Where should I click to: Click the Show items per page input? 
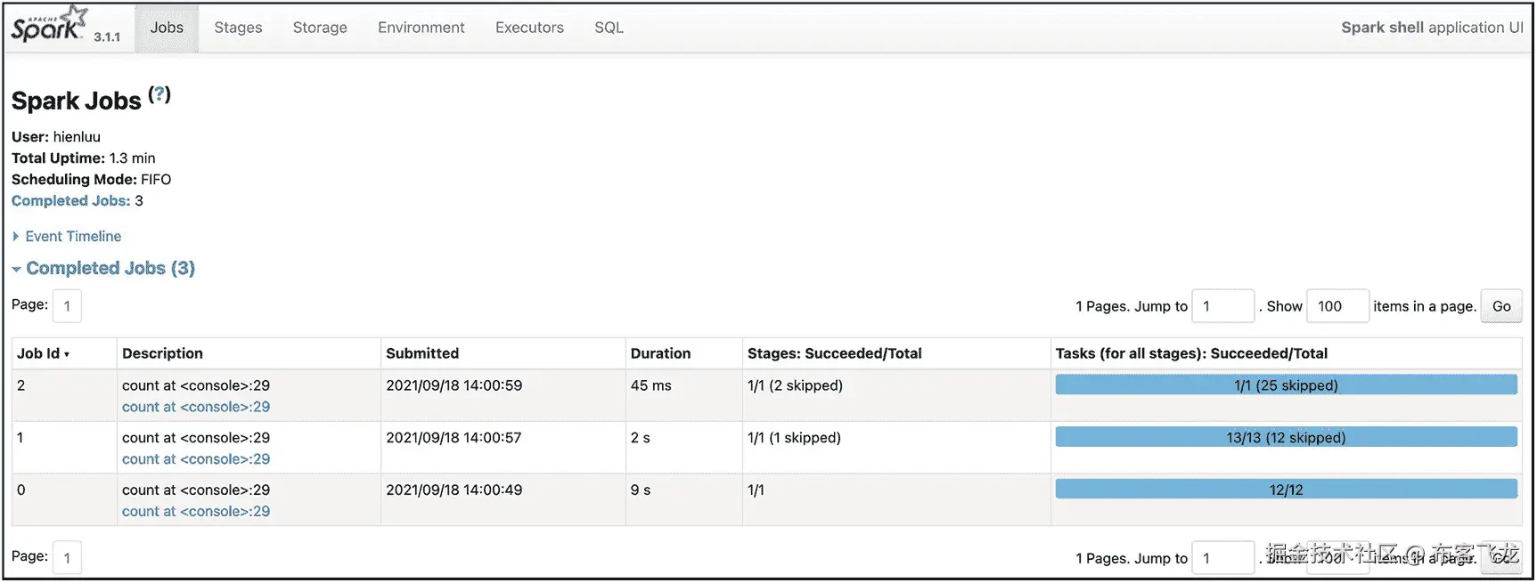[1337, 306]
